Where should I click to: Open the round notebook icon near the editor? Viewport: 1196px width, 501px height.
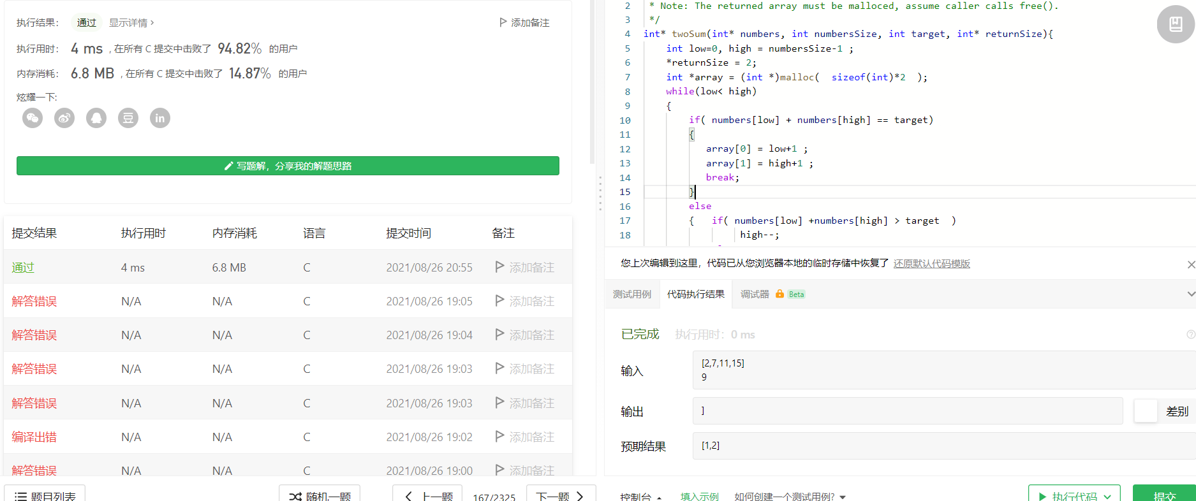pyautogui.click(x=1176, y=24)
